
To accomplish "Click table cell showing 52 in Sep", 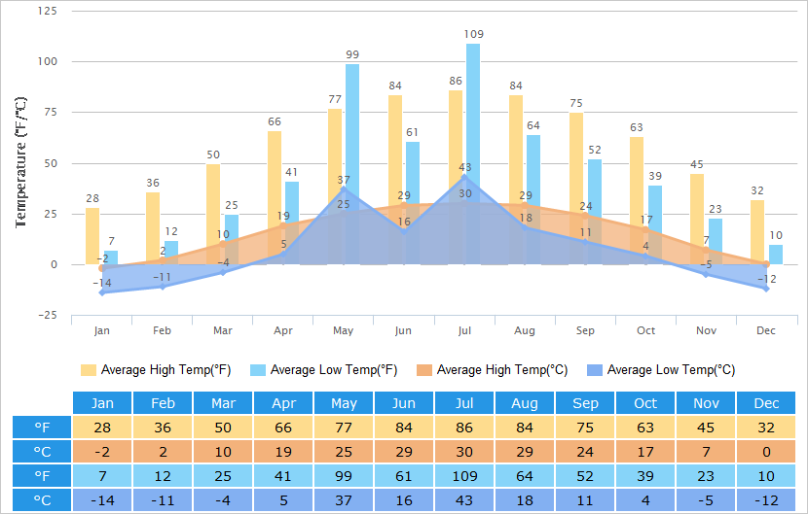I will pos(585,476).
